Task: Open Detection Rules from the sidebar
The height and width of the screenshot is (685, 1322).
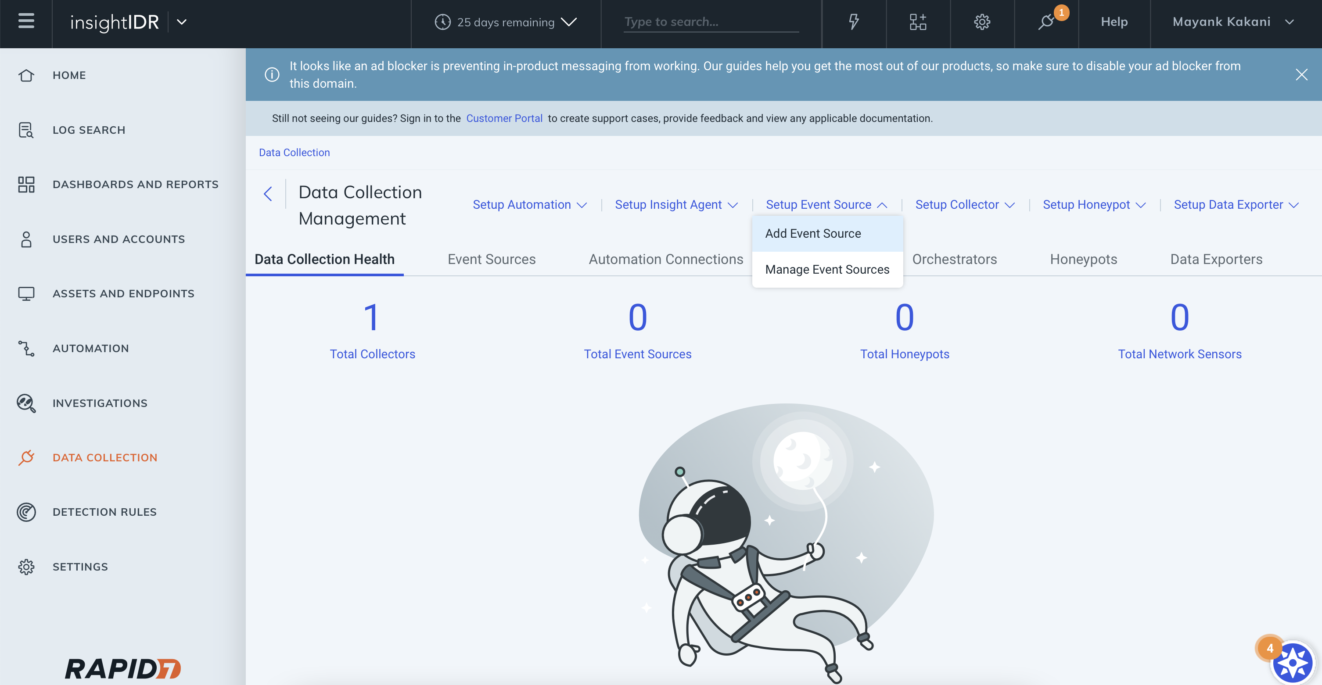Action: click(x=104, y=511)
